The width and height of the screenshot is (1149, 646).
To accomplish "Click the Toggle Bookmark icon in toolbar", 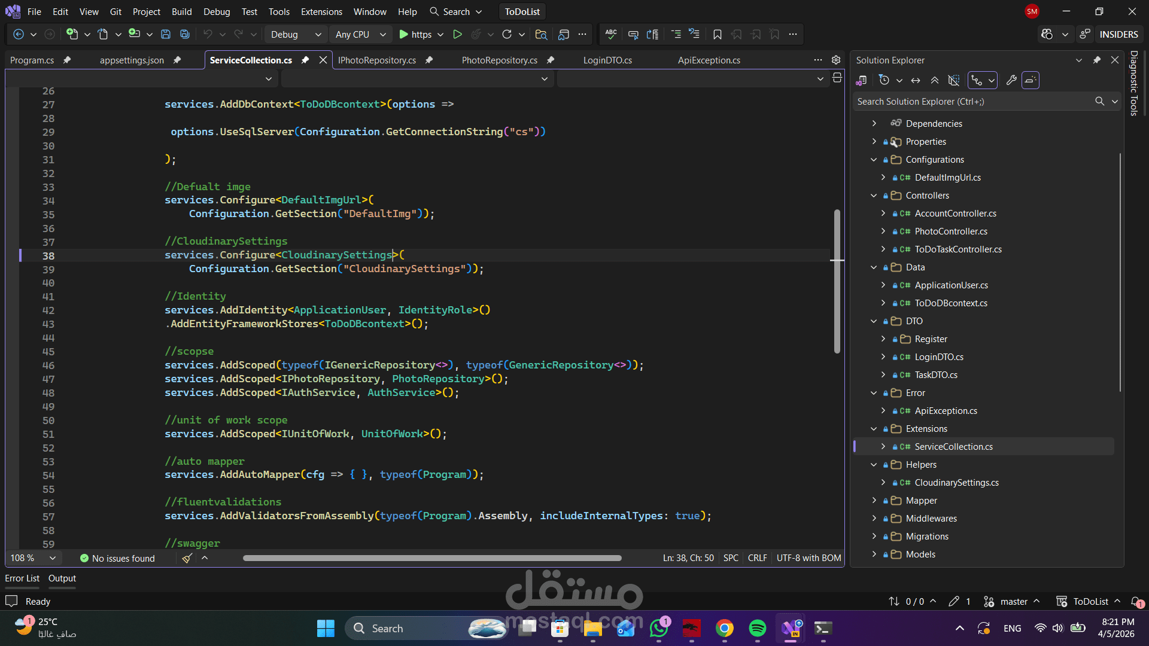I will point(717,35).
